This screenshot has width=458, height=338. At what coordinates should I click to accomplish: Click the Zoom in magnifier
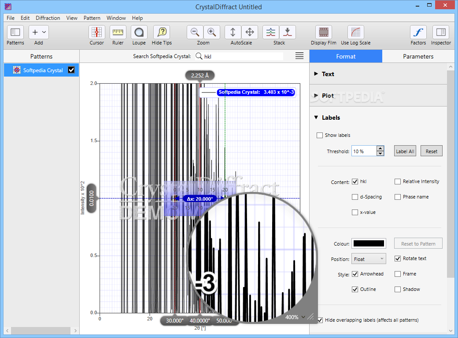click(x=211, y=32)
